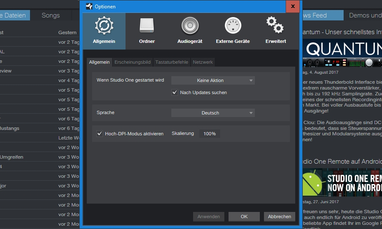Click the Abbrechen button
This screenshot has width=382, height=229.
click(279, 217)
